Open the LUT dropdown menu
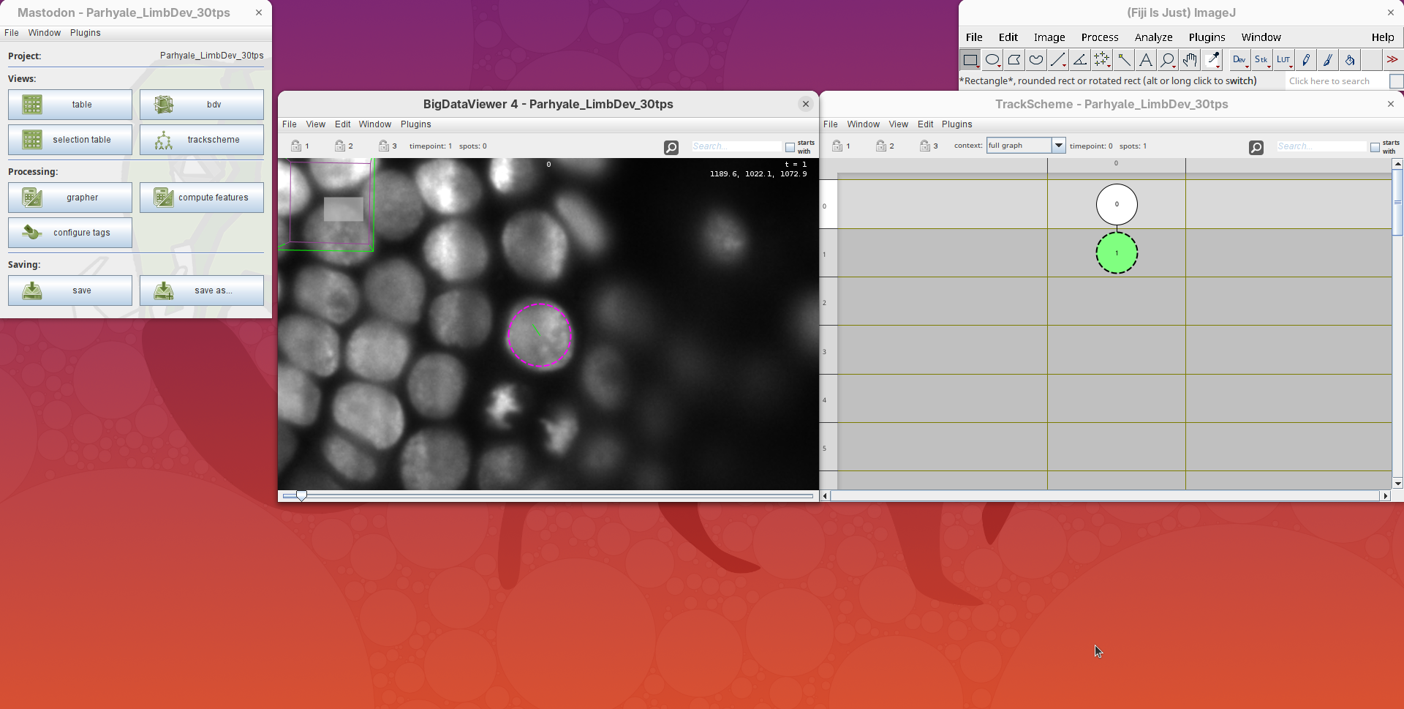 pyautogui.click(x=1284, y=60)
